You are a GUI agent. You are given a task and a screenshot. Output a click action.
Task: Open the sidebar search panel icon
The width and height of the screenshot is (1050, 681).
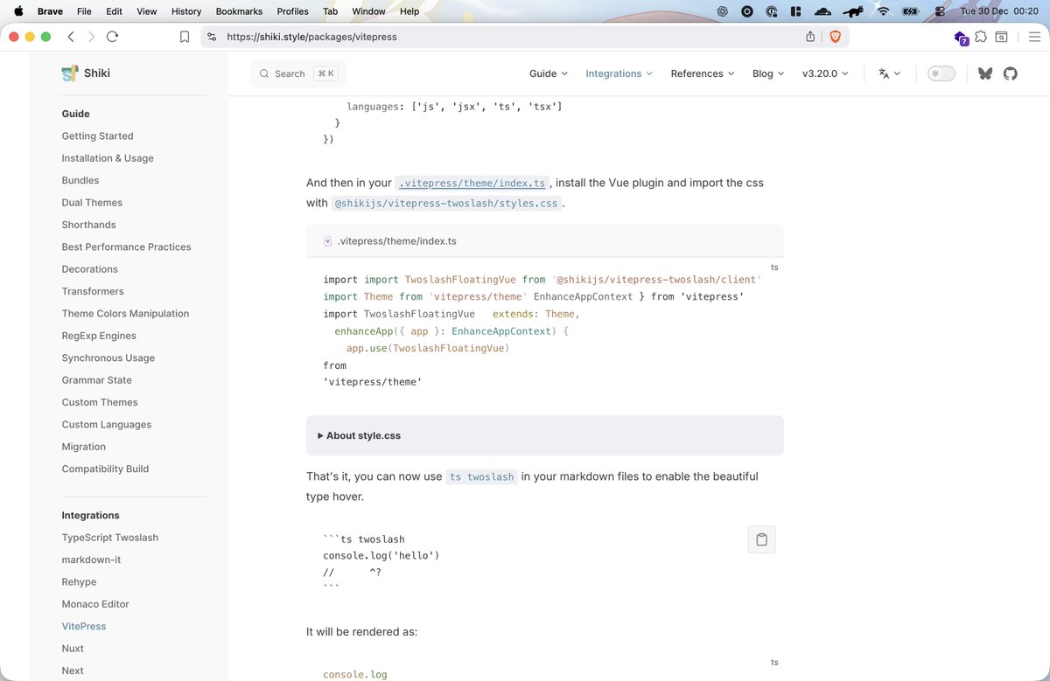click(x=1001, y=37)
